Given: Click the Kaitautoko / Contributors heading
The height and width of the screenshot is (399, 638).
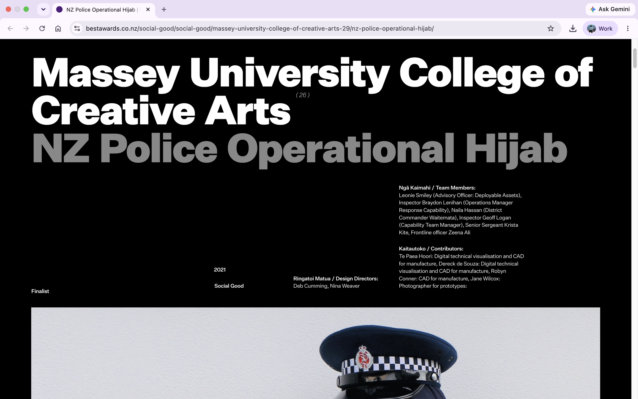Looking at the screenshot, I should point(431,249).
